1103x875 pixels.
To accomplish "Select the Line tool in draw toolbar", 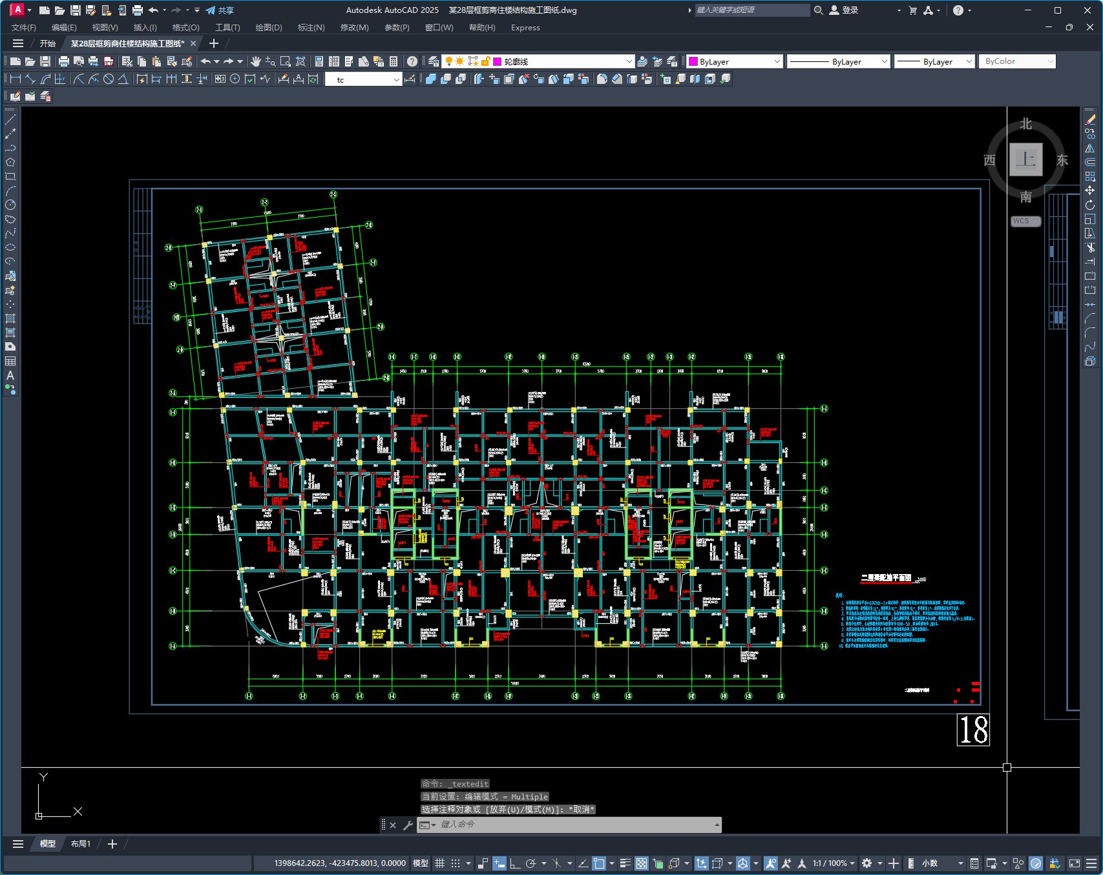I will [10, 119].
